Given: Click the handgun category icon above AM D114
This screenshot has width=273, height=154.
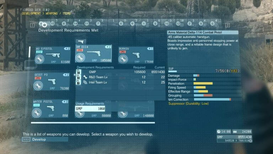Looking at the screenshot, I should click(81, 42).
